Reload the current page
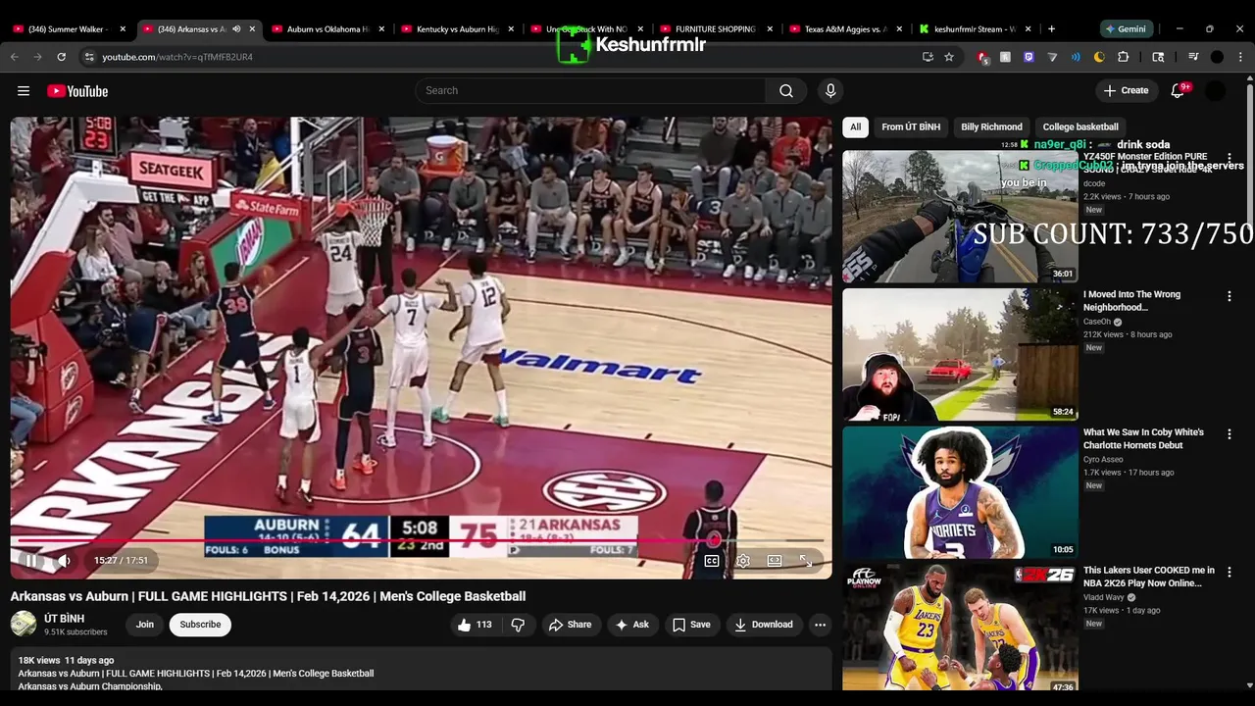 point(61,57)
